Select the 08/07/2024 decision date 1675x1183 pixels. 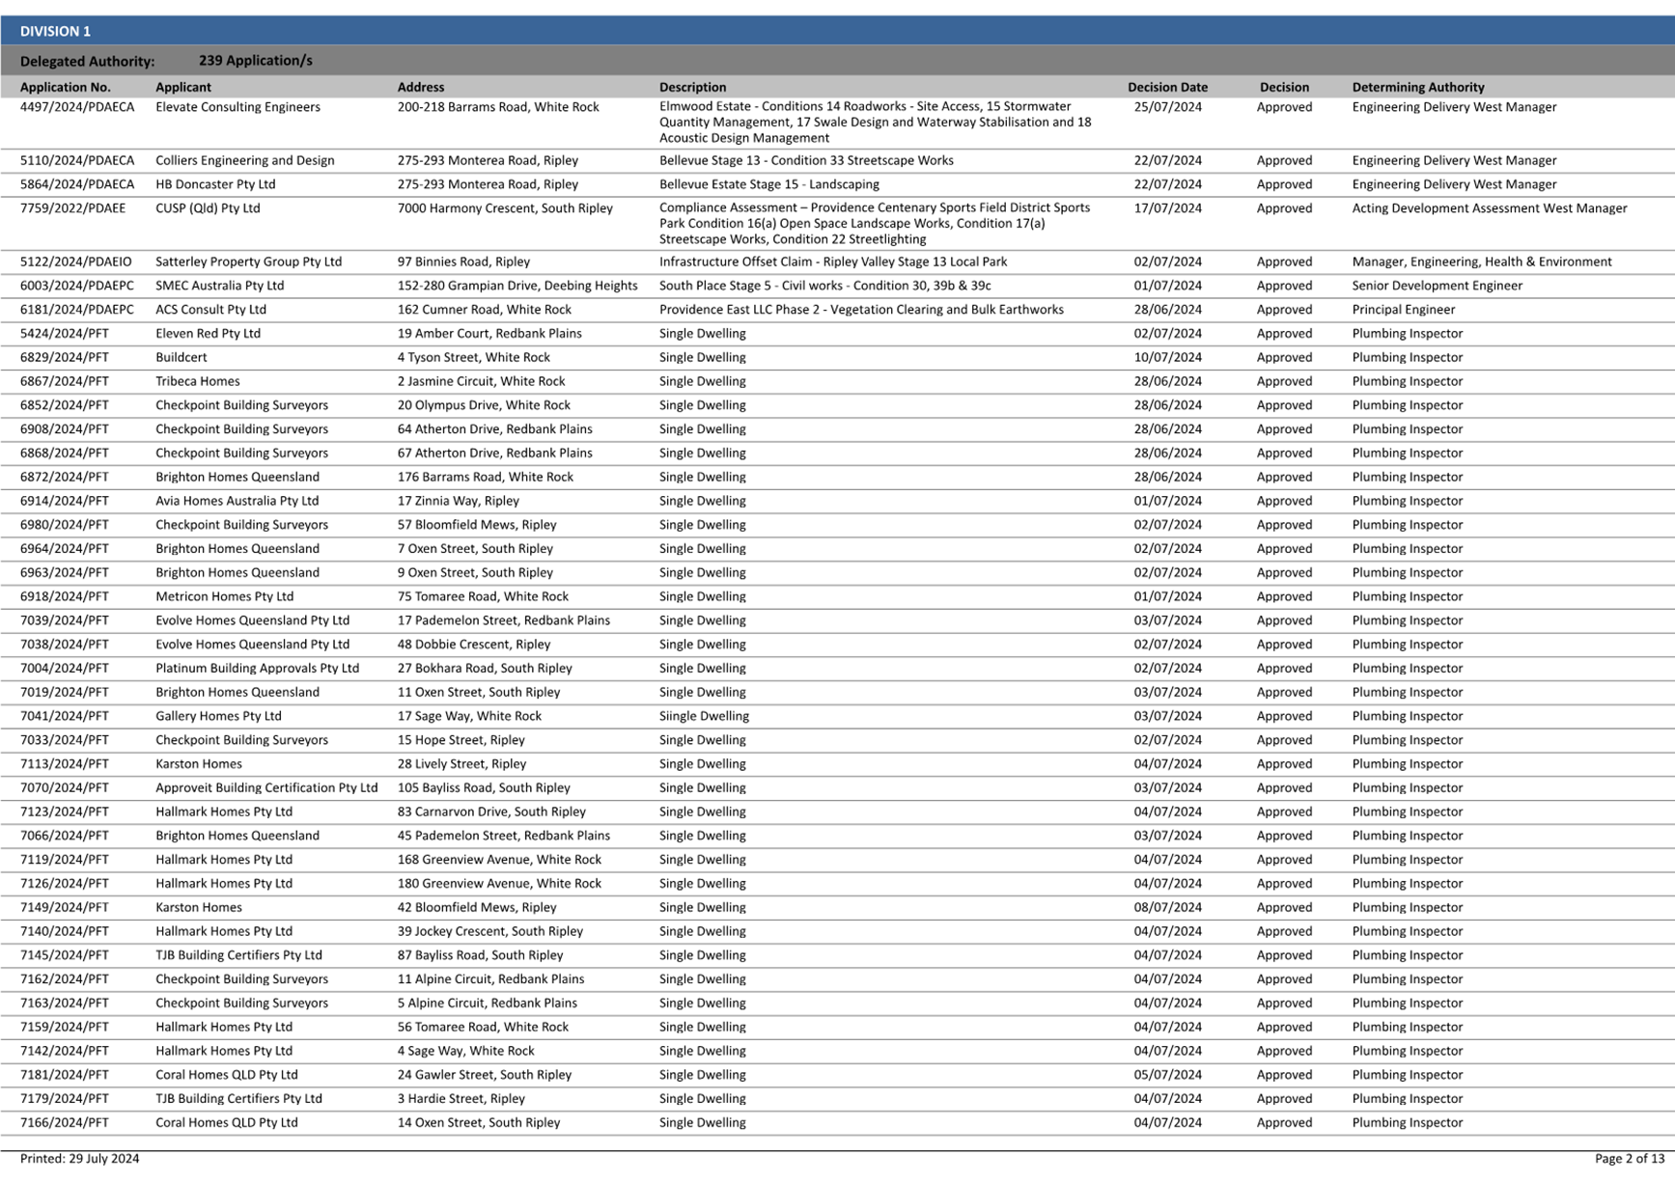[x=1167, y=907]
